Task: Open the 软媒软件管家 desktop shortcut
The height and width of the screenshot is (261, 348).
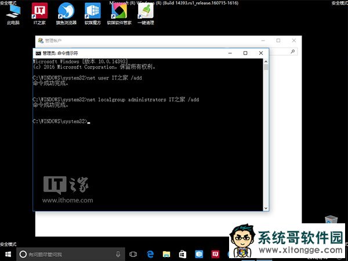Action: (x=119, y=14)
